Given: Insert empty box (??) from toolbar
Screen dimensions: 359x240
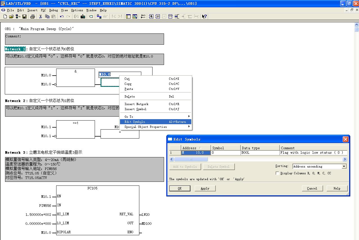Looking at the screenshot, I should (170, 17).
